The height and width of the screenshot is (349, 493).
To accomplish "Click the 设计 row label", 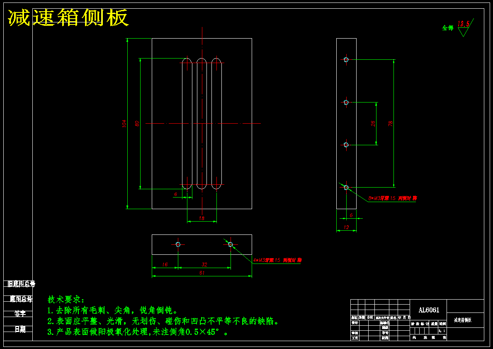I will pyautogui.click(x=355, y=323).
